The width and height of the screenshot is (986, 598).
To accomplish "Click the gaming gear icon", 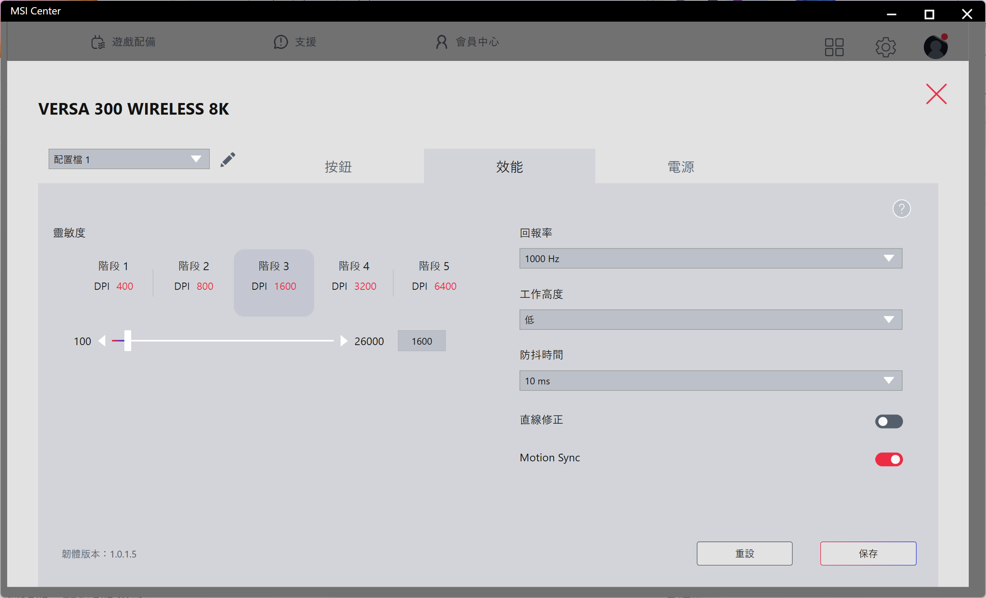I will [98, 42].
